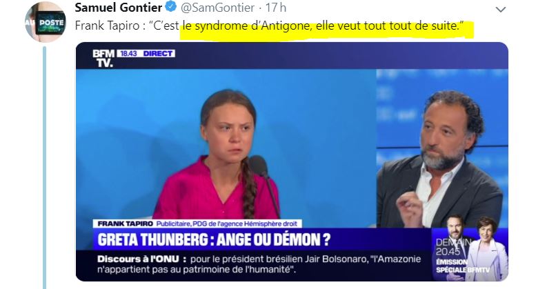Viewport: 538px width, 289px height.
Task: Open the BFM TV video thumbnail
Action: [292, 161]
